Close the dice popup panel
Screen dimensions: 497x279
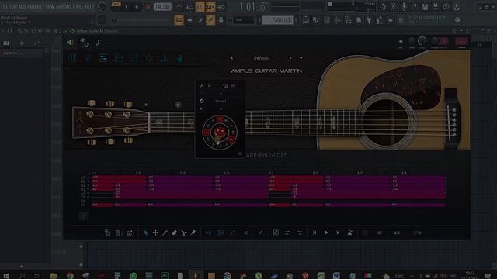coord(240,153)
